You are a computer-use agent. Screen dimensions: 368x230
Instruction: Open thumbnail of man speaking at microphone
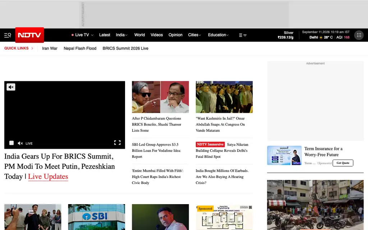tap(160, 217)
